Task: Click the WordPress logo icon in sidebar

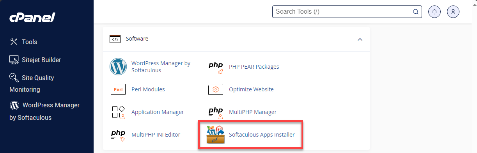Action: pos(14,105)
